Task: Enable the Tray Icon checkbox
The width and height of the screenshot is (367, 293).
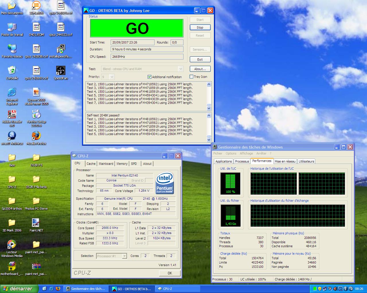Action: [x=191, y=77]
